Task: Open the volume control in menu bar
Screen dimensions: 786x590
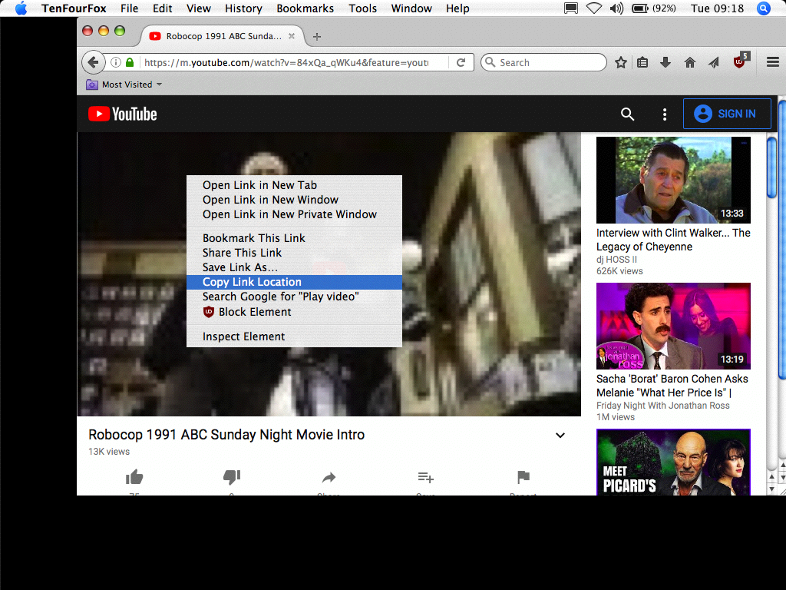Action: tap(616, 8)
